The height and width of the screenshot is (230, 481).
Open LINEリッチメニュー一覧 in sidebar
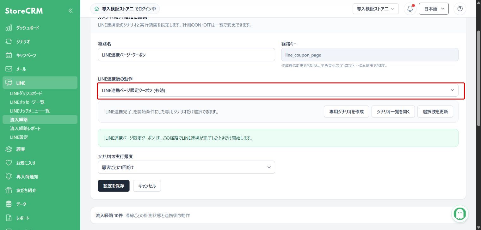coord(30,111)
